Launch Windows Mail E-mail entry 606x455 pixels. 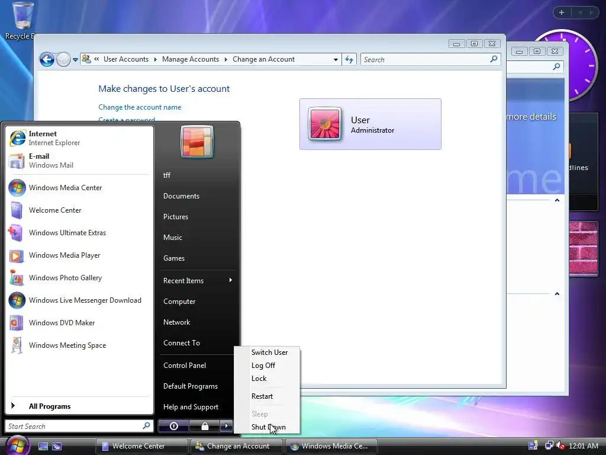79,161
